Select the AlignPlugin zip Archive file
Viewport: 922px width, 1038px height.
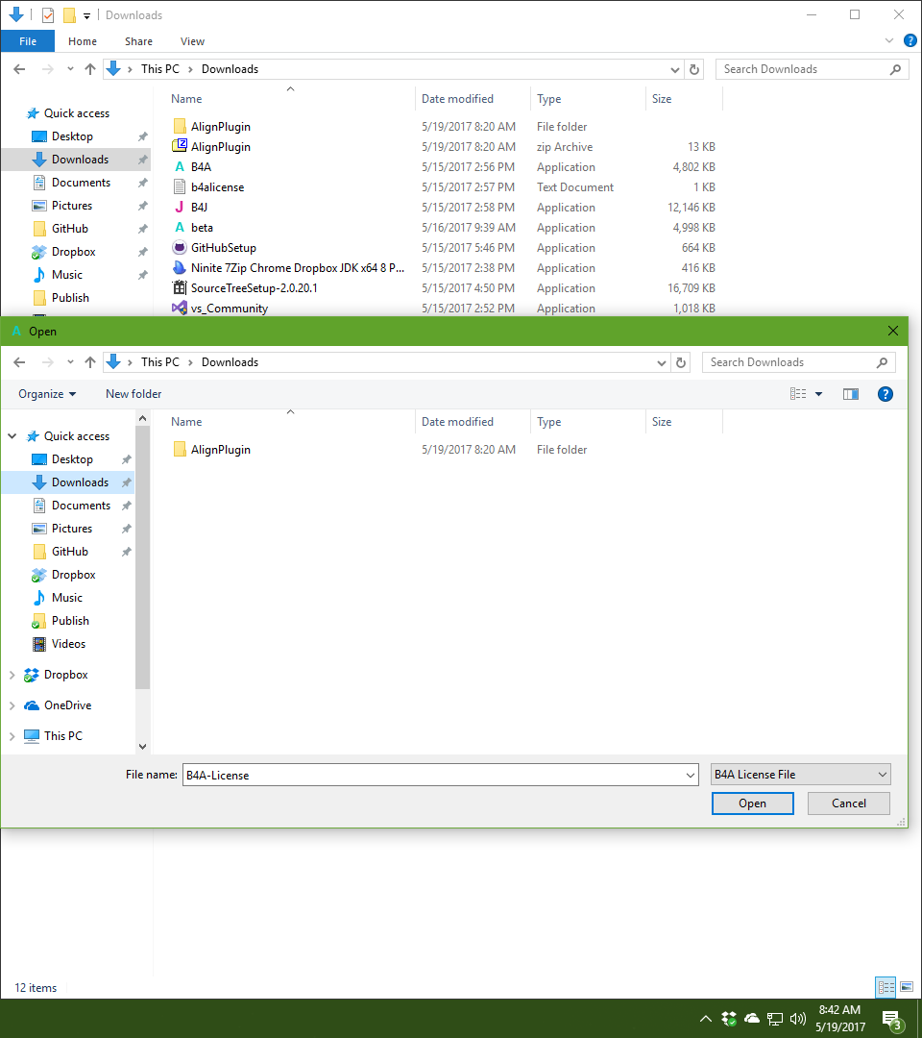[x=221, y=147]
